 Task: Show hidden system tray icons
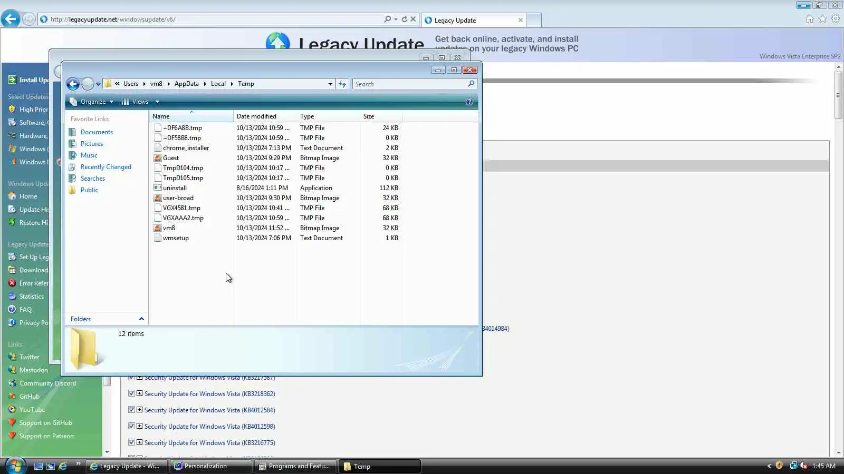coord(769,466)
